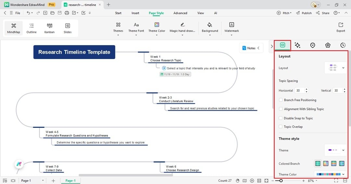Click the Horizontal topic spacing field

[302, 90]
